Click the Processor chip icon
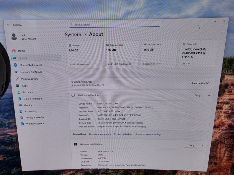This screenshot has width=234, height=175. click(x=184, y=44)
